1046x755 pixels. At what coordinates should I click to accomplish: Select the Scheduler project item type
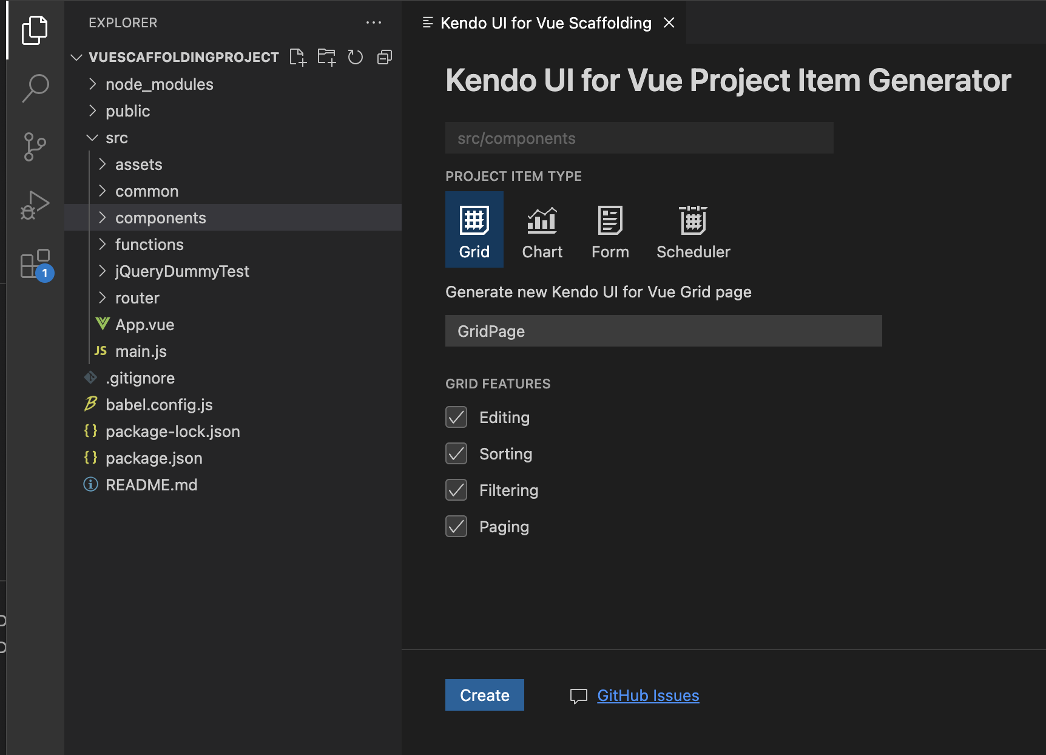(x=693, y=229)
